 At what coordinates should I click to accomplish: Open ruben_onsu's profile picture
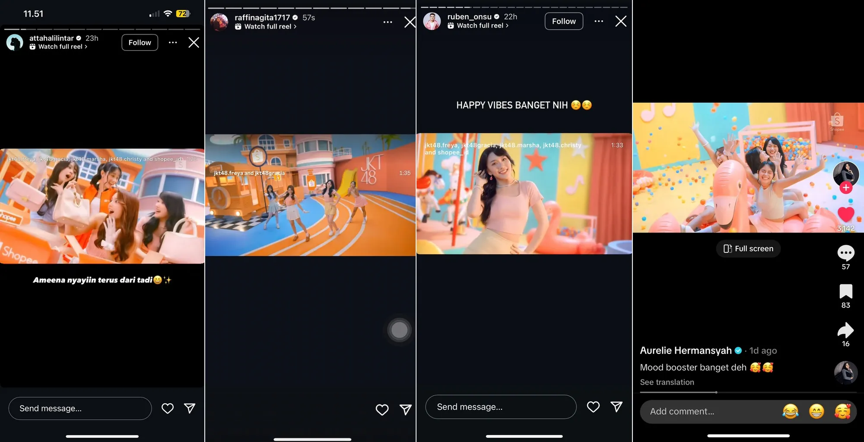(432, 21)
